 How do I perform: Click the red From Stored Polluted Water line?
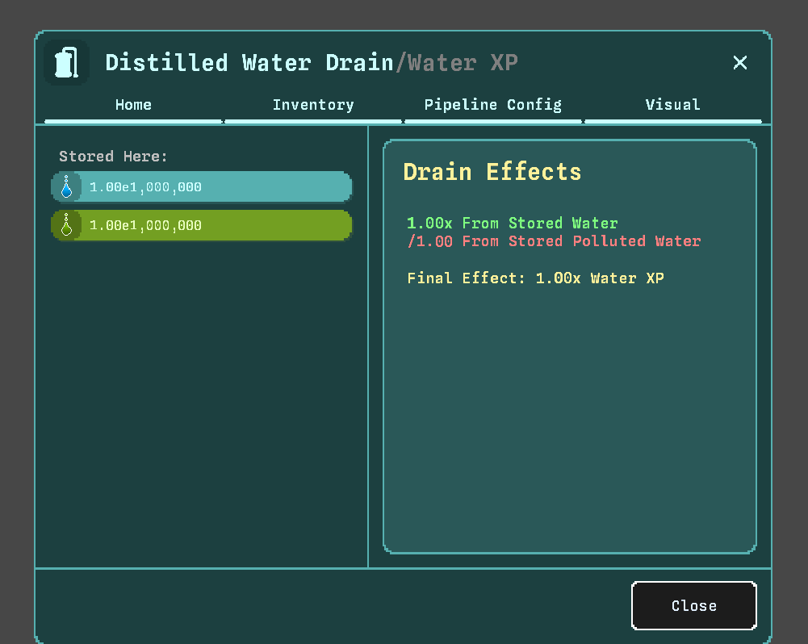click(x=554, y=241)
